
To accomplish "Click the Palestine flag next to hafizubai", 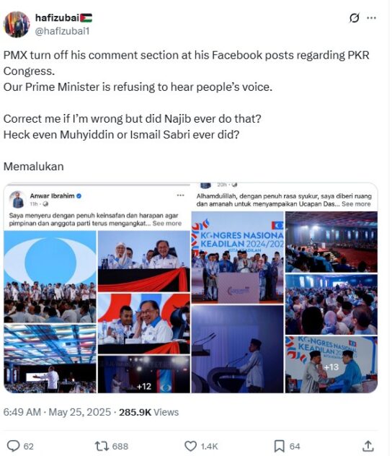I will pos(86,18).
